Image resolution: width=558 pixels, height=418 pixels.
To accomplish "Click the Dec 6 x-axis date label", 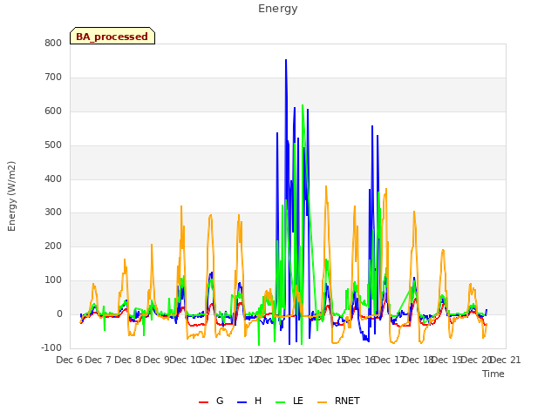I will pyautogui.click(x=70, y=360).
